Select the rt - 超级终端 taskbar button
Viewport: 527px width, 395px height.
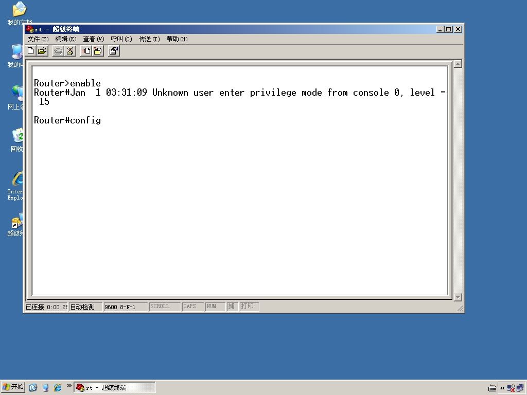click(115, 388)
